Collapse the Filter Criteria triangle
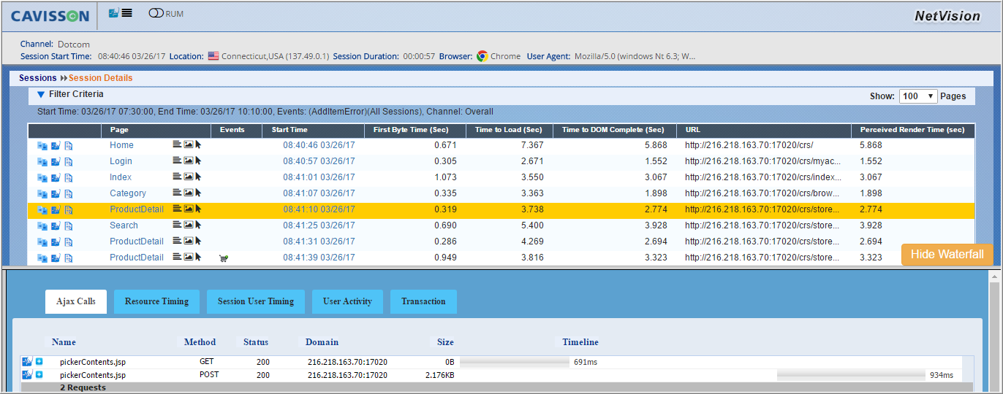The height and width of the screenshot is (394, 1003). pyautogui.click(x=41, y=95)
